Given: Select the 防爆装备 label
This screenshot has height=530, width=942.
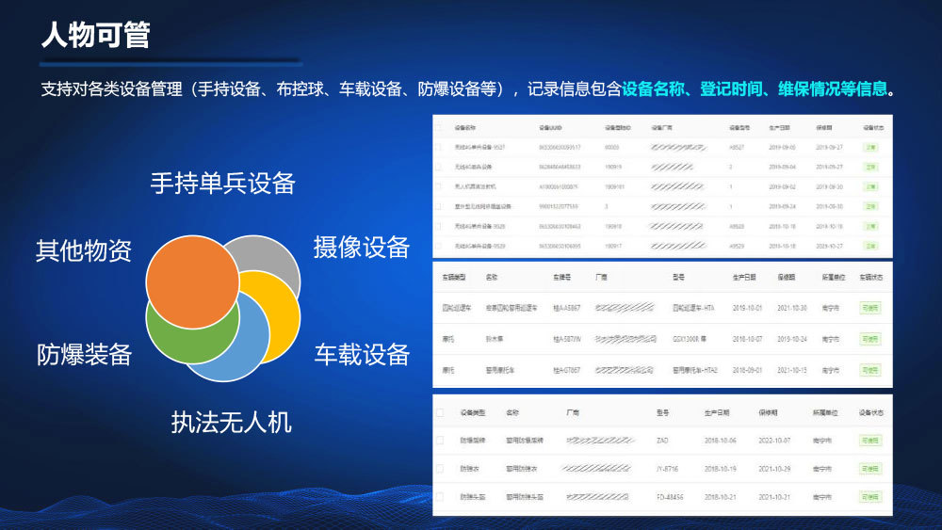Looking at the screenshot, I should point(84,355).
